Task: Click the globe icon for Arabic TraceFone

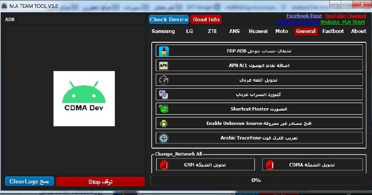Action: [164, 138]
